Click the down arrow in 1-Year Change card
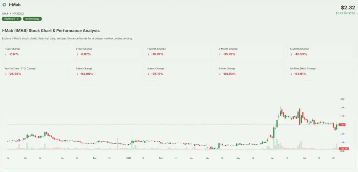Image resolution: width=358 pixels, height=172 pixels. tap(77, 74)
